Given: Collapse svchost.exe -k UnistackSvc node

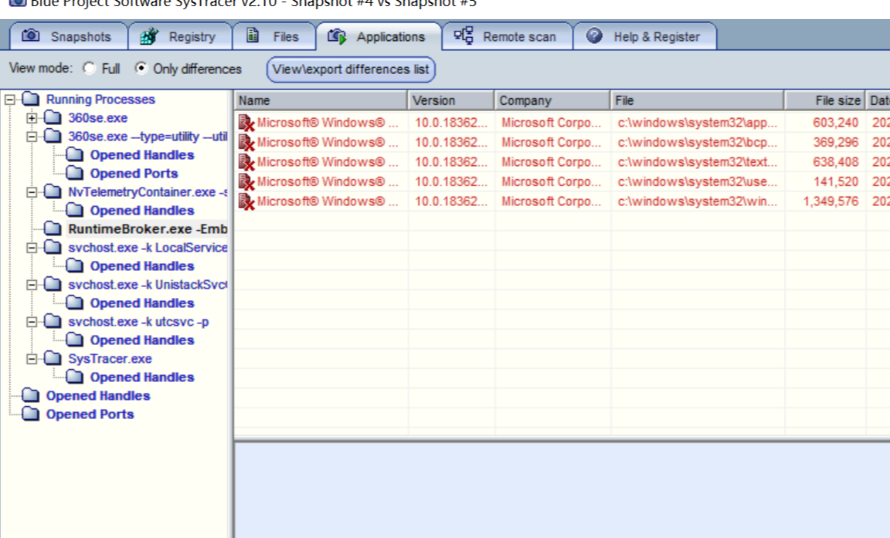Looking at the screenshot, I should click(32, 285).
